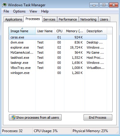120x136 pixels.
Task: Select the Processes tab
Action: (x=33, y=19)
